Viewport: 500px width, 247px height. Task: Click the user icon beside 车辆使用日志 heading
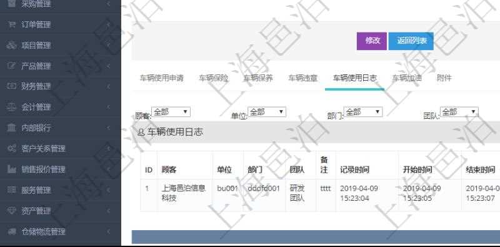[141, 132]
